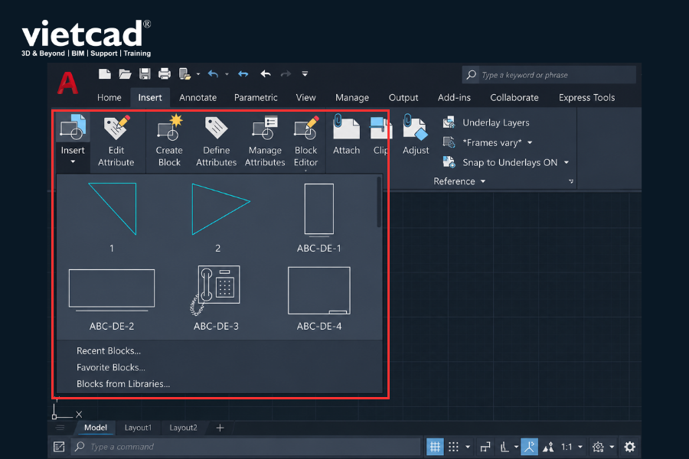Open the View ribbon tab
Viewport: 689px width, 459px height.
(305, 97)
